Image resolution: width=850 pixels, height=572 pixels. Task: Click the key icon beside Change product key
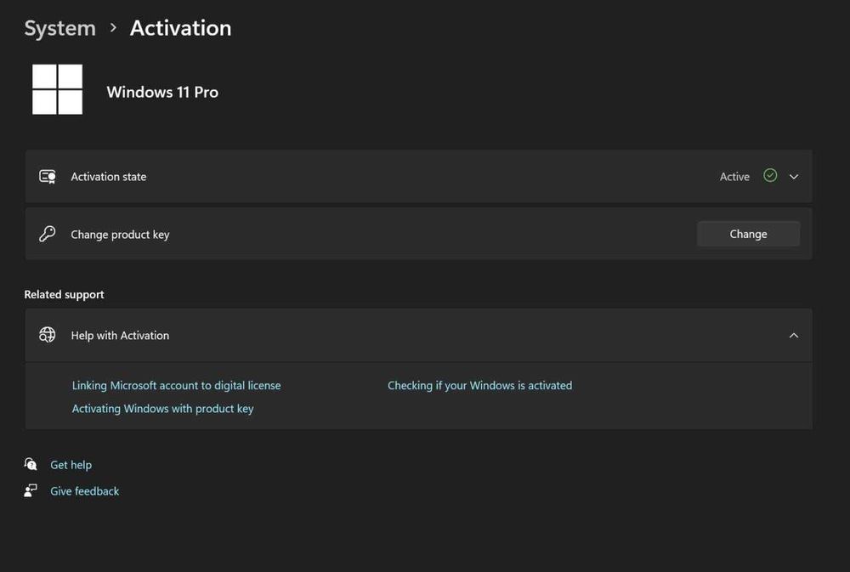48,234
